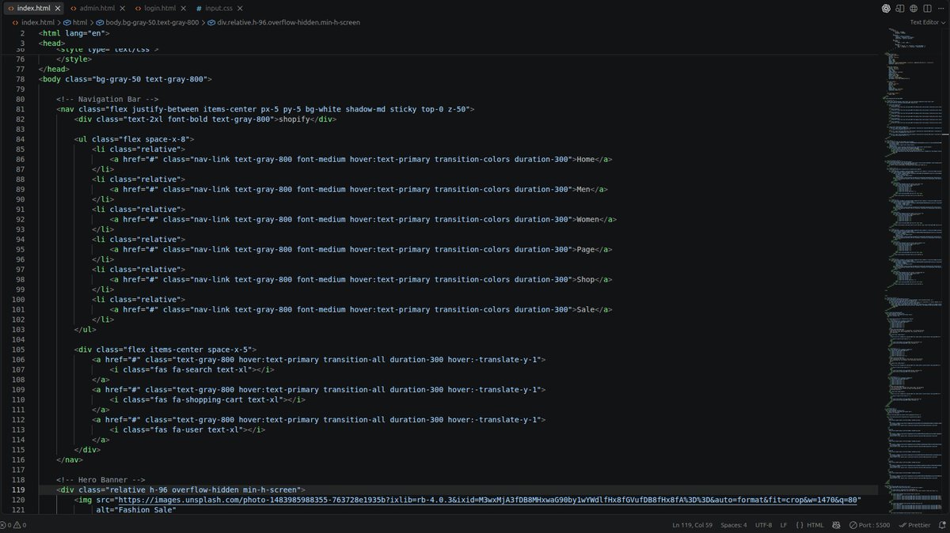Open the More Actions ellipsis menu

coord(940,8)
